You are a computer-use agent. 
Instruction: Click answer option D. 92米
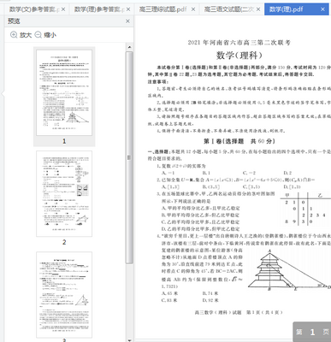[x=210, y=300]
